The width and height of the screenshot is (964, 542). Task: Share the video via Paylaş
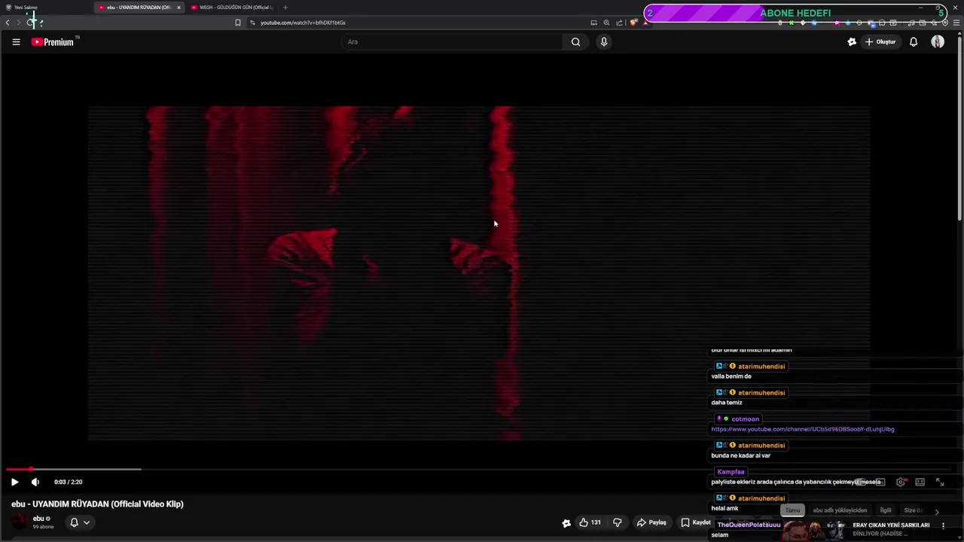pos(651,522)
